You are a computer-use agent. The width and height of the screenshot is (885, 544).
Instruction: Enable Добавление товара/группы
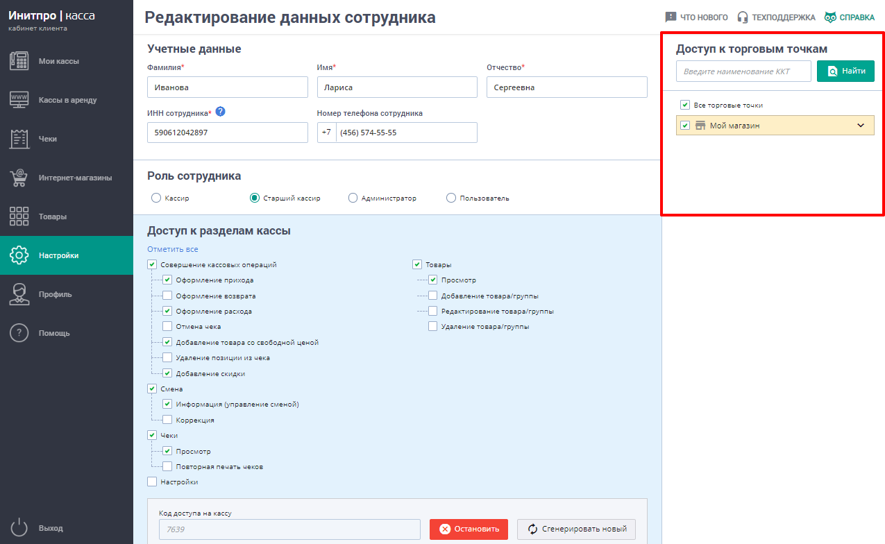point(433,296)
